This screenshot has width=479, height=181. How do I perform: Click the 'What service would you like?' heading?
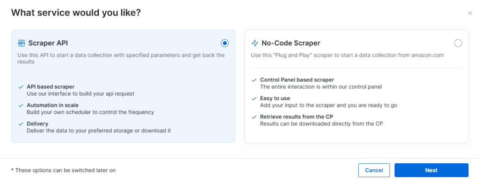[76, 13]
